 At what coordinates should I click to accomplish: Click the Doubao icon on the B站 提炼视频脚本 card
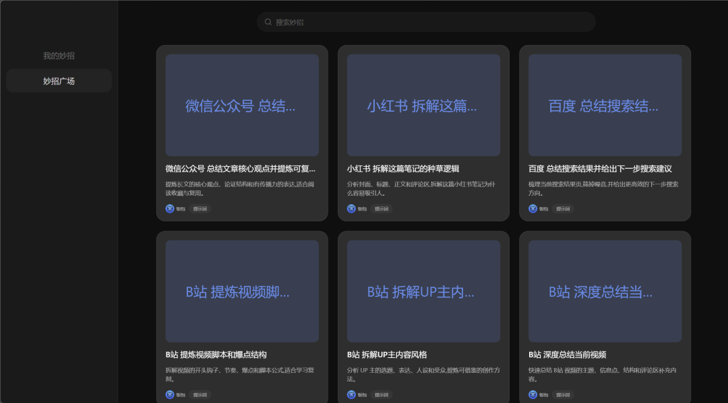point(170,395)
